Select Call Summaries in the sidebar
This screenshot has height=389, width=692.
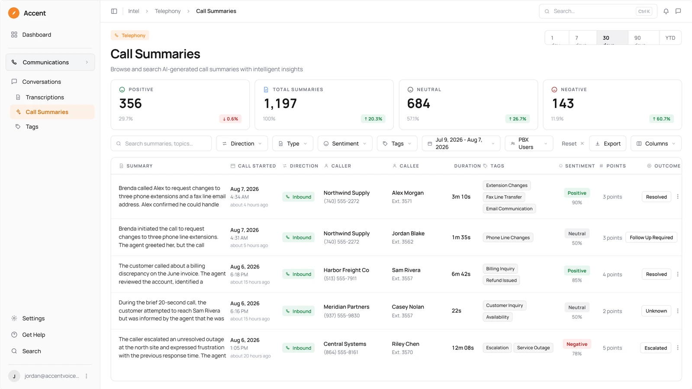point(52,112)
